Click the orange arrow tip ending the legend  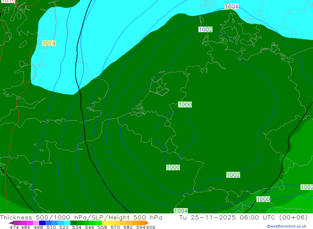[x=147, y=223]
